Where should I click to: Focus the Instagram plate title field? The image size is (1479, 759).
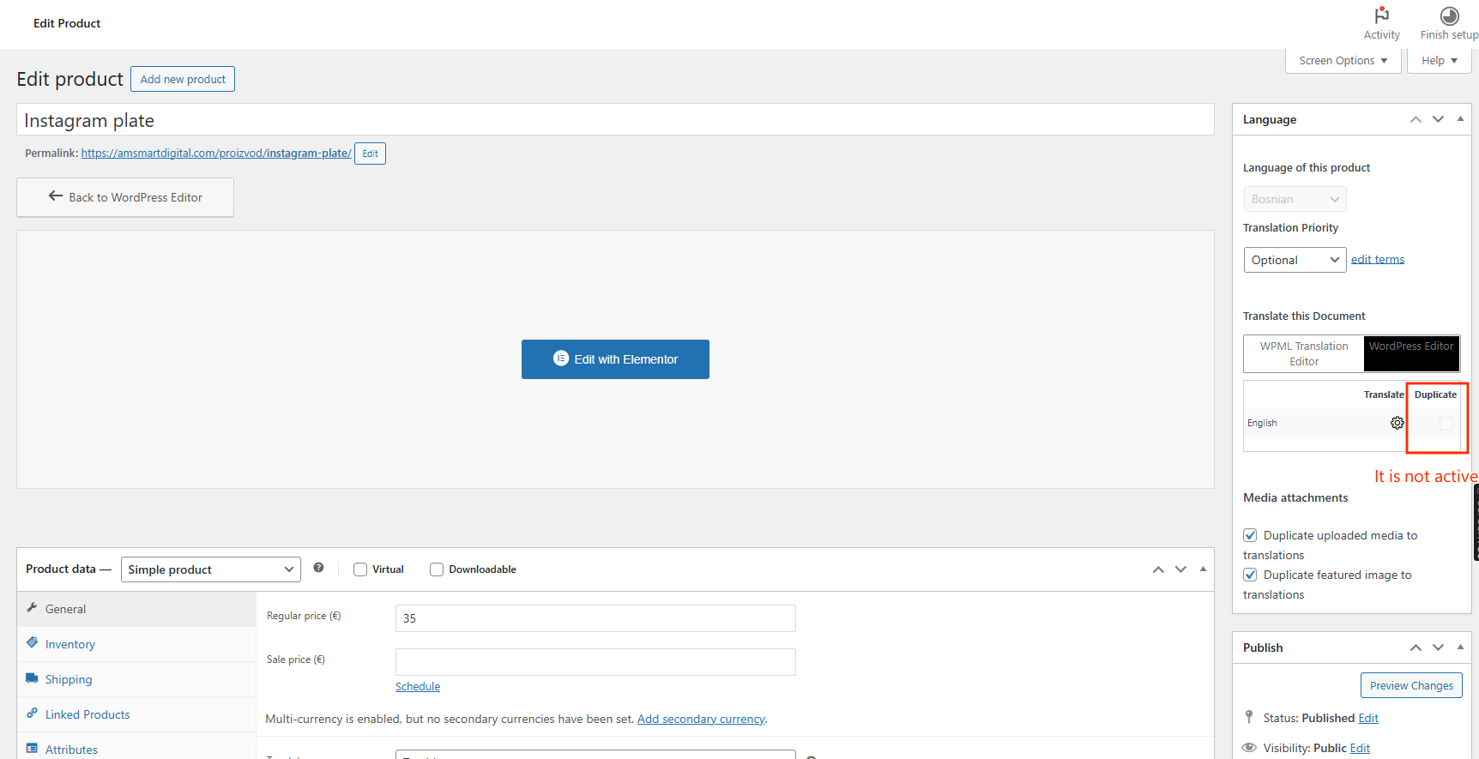[x=615, y=120]
